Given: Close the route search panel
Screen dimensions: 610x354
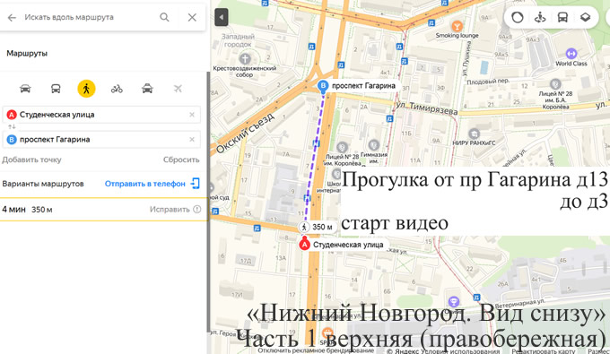Looking at the screenshot, I should [x=192, y=17].
